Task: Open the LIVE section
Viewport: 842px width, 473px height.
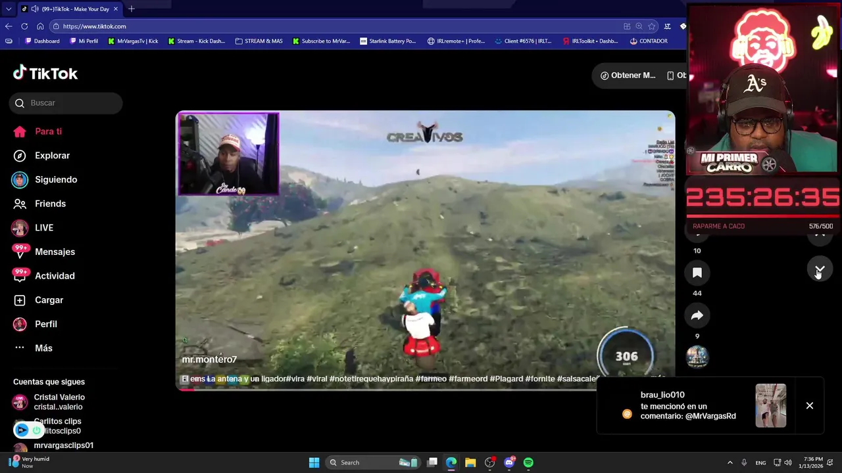Action: (33, 228)
